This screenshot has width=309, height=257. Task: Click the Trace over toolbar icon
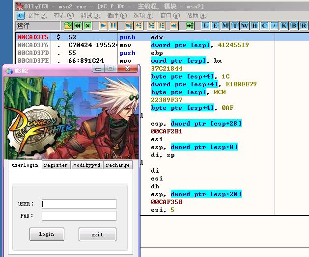coord(161,26)
